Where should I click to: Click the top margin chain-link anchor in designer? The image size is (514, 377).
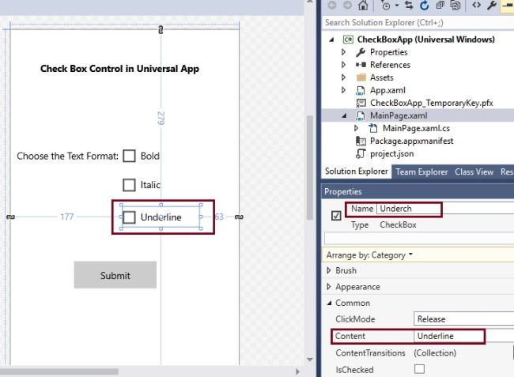161,30
